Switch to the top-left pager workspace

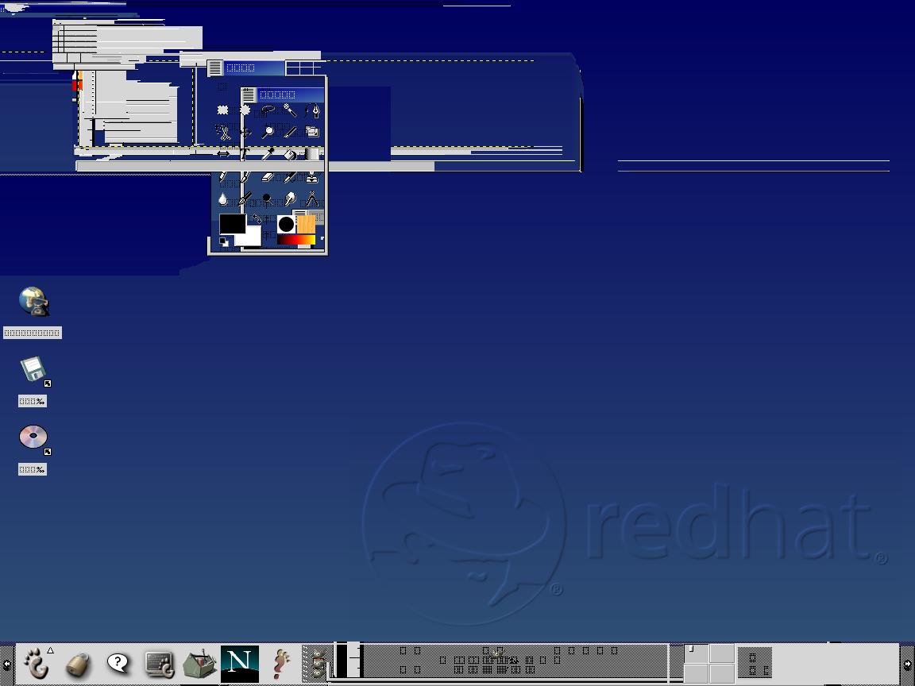(x=697, y=653)
